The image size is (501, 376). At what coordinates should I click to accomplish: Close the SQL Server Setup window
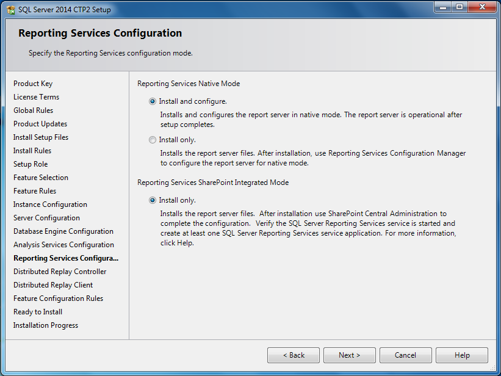[x=483, y=7]
